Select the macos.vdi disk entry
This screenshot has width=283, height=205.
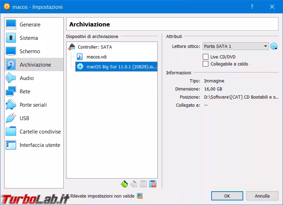click(x=96, y=57)
